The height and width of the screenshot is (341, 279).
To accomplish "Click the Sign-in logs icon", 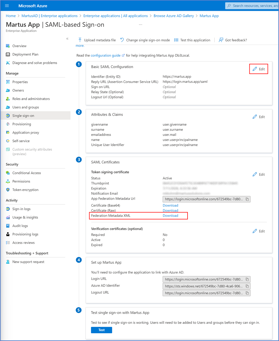I will click(x=8, y=209).
